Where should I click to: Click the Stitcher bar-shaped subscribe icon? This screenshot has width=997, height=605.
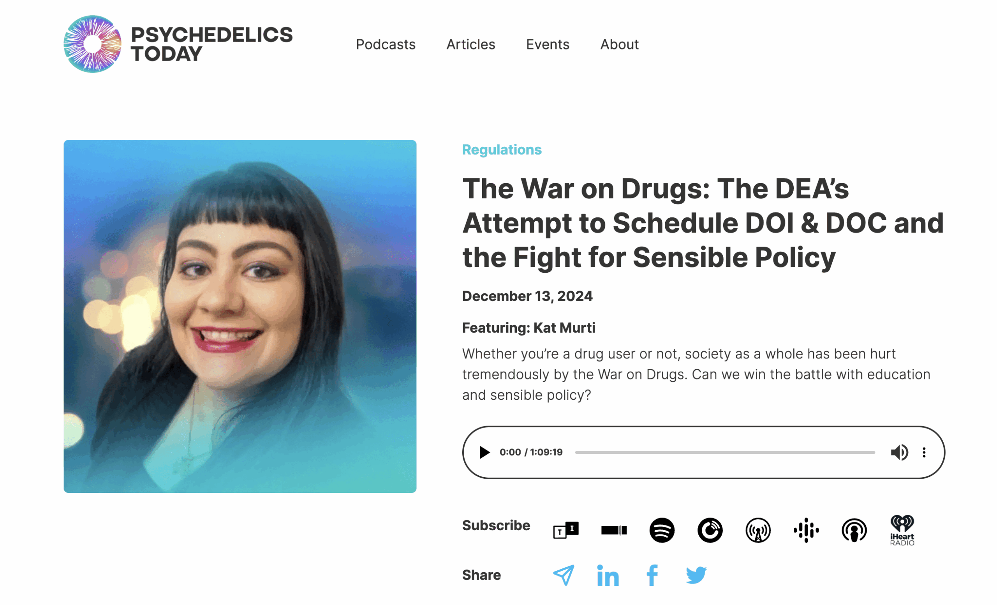614,530
